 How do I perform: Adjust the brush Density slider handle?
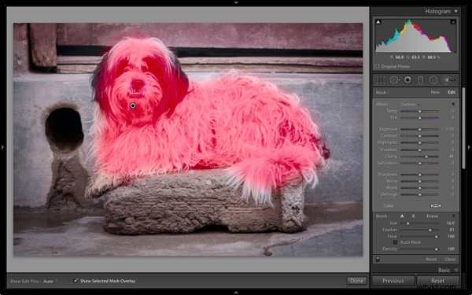[436, 249]
